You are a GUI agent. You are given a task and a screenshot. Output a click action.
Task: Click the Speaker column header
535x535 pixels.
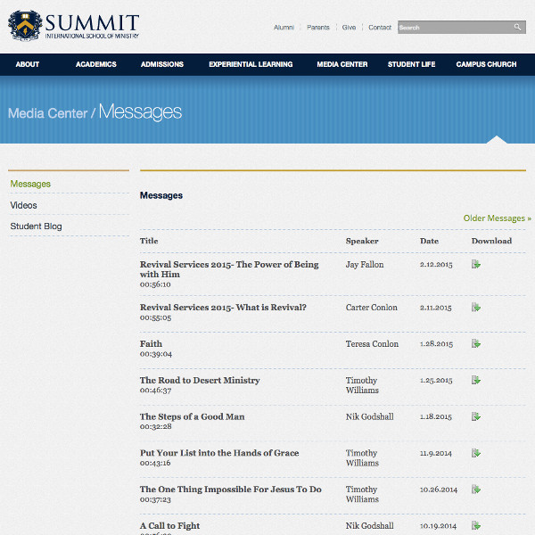362,241
